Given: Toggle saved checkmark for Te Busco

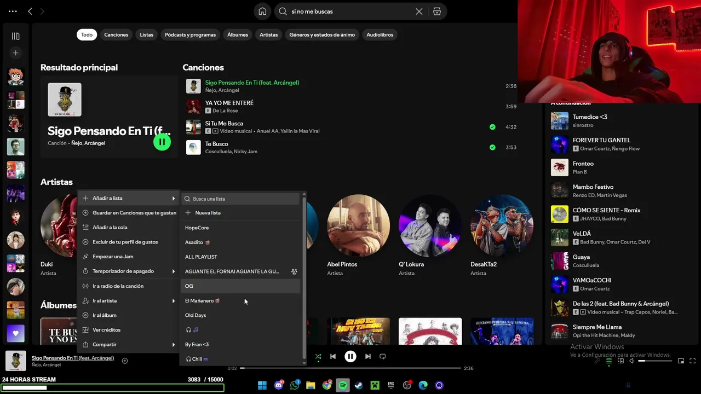Looking at the screenshot, I should (x=492, y=147).
